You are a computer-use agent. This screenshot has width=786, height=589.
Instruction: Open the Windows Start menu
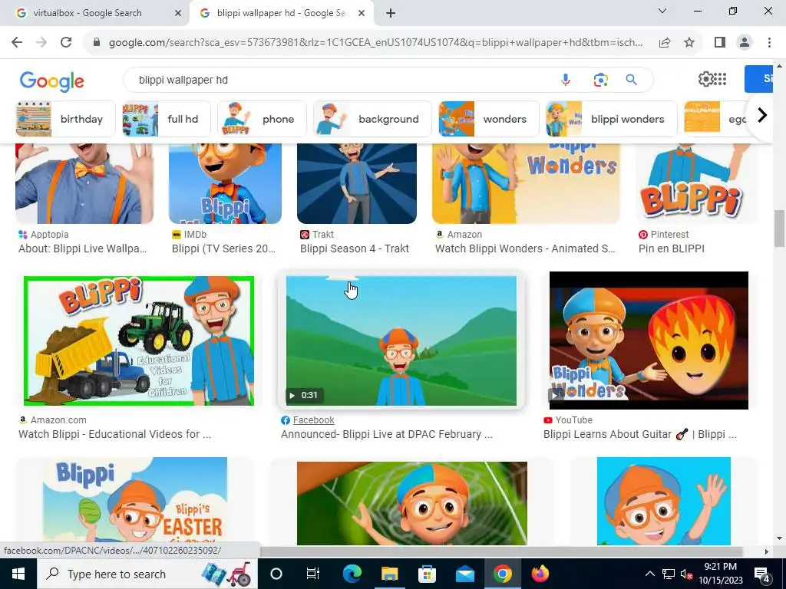pos(18,574)
